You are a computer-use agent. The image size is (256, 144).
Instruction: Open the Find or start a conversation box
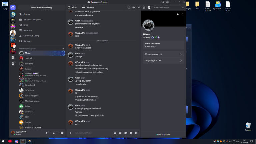[x=42, y=8]
